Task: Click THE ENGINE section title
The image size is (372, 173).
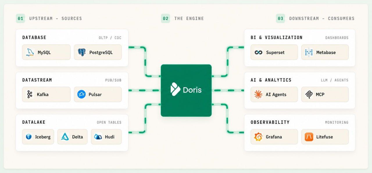Action: (x=189, y=18)
